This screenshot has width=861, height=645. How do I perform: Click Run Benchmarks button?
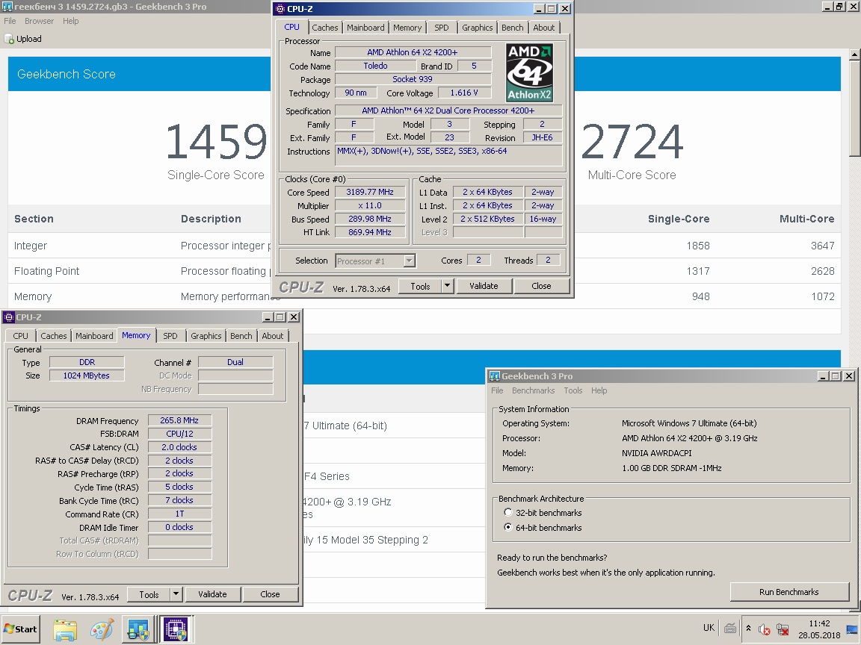coord(789,592)
